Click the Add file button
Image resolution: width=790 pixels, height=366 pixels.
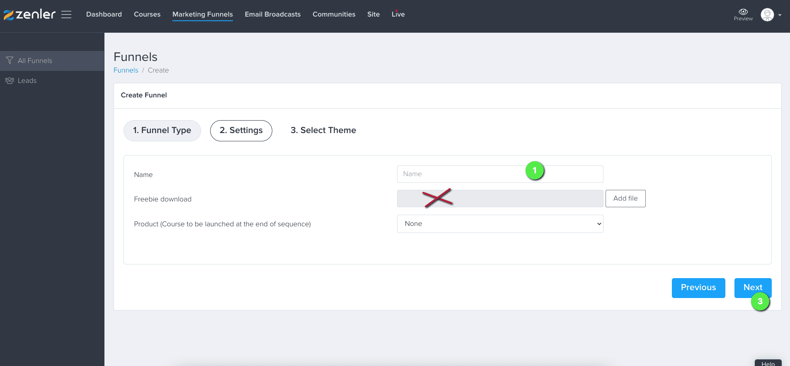coord(625,199)
